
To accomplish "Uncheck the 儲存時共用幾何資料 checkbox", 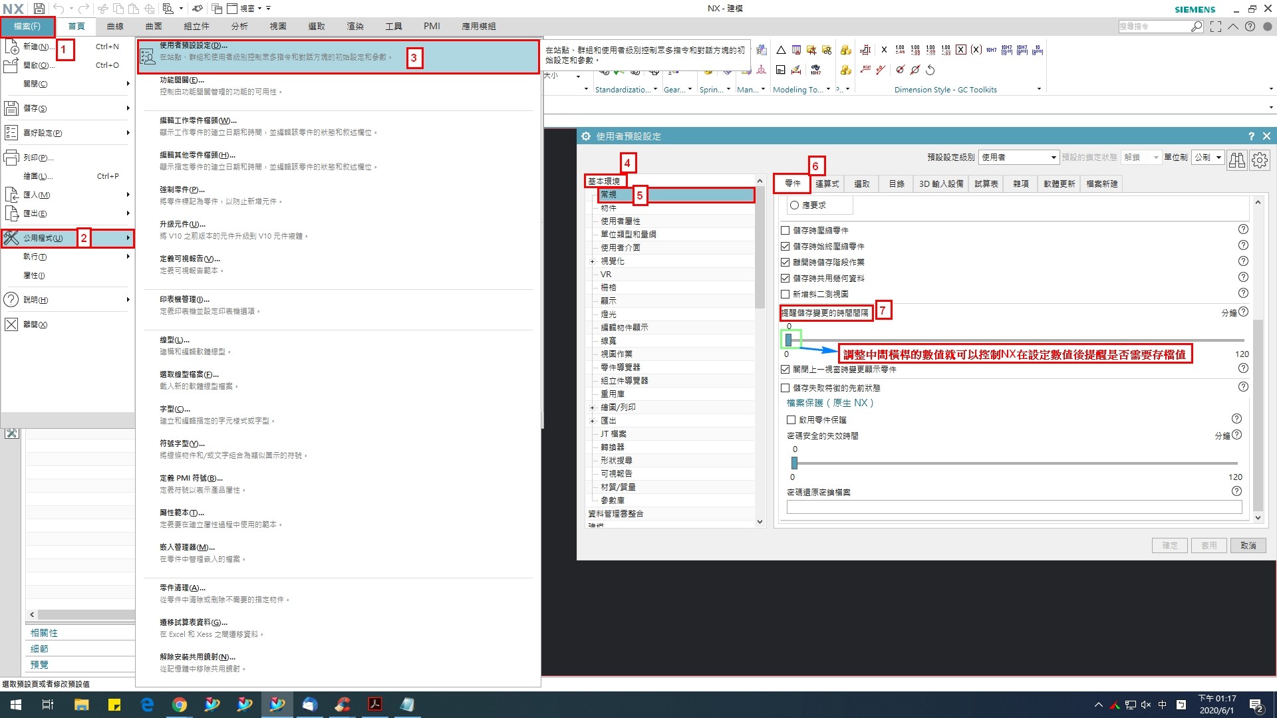I will click(785, 279).
